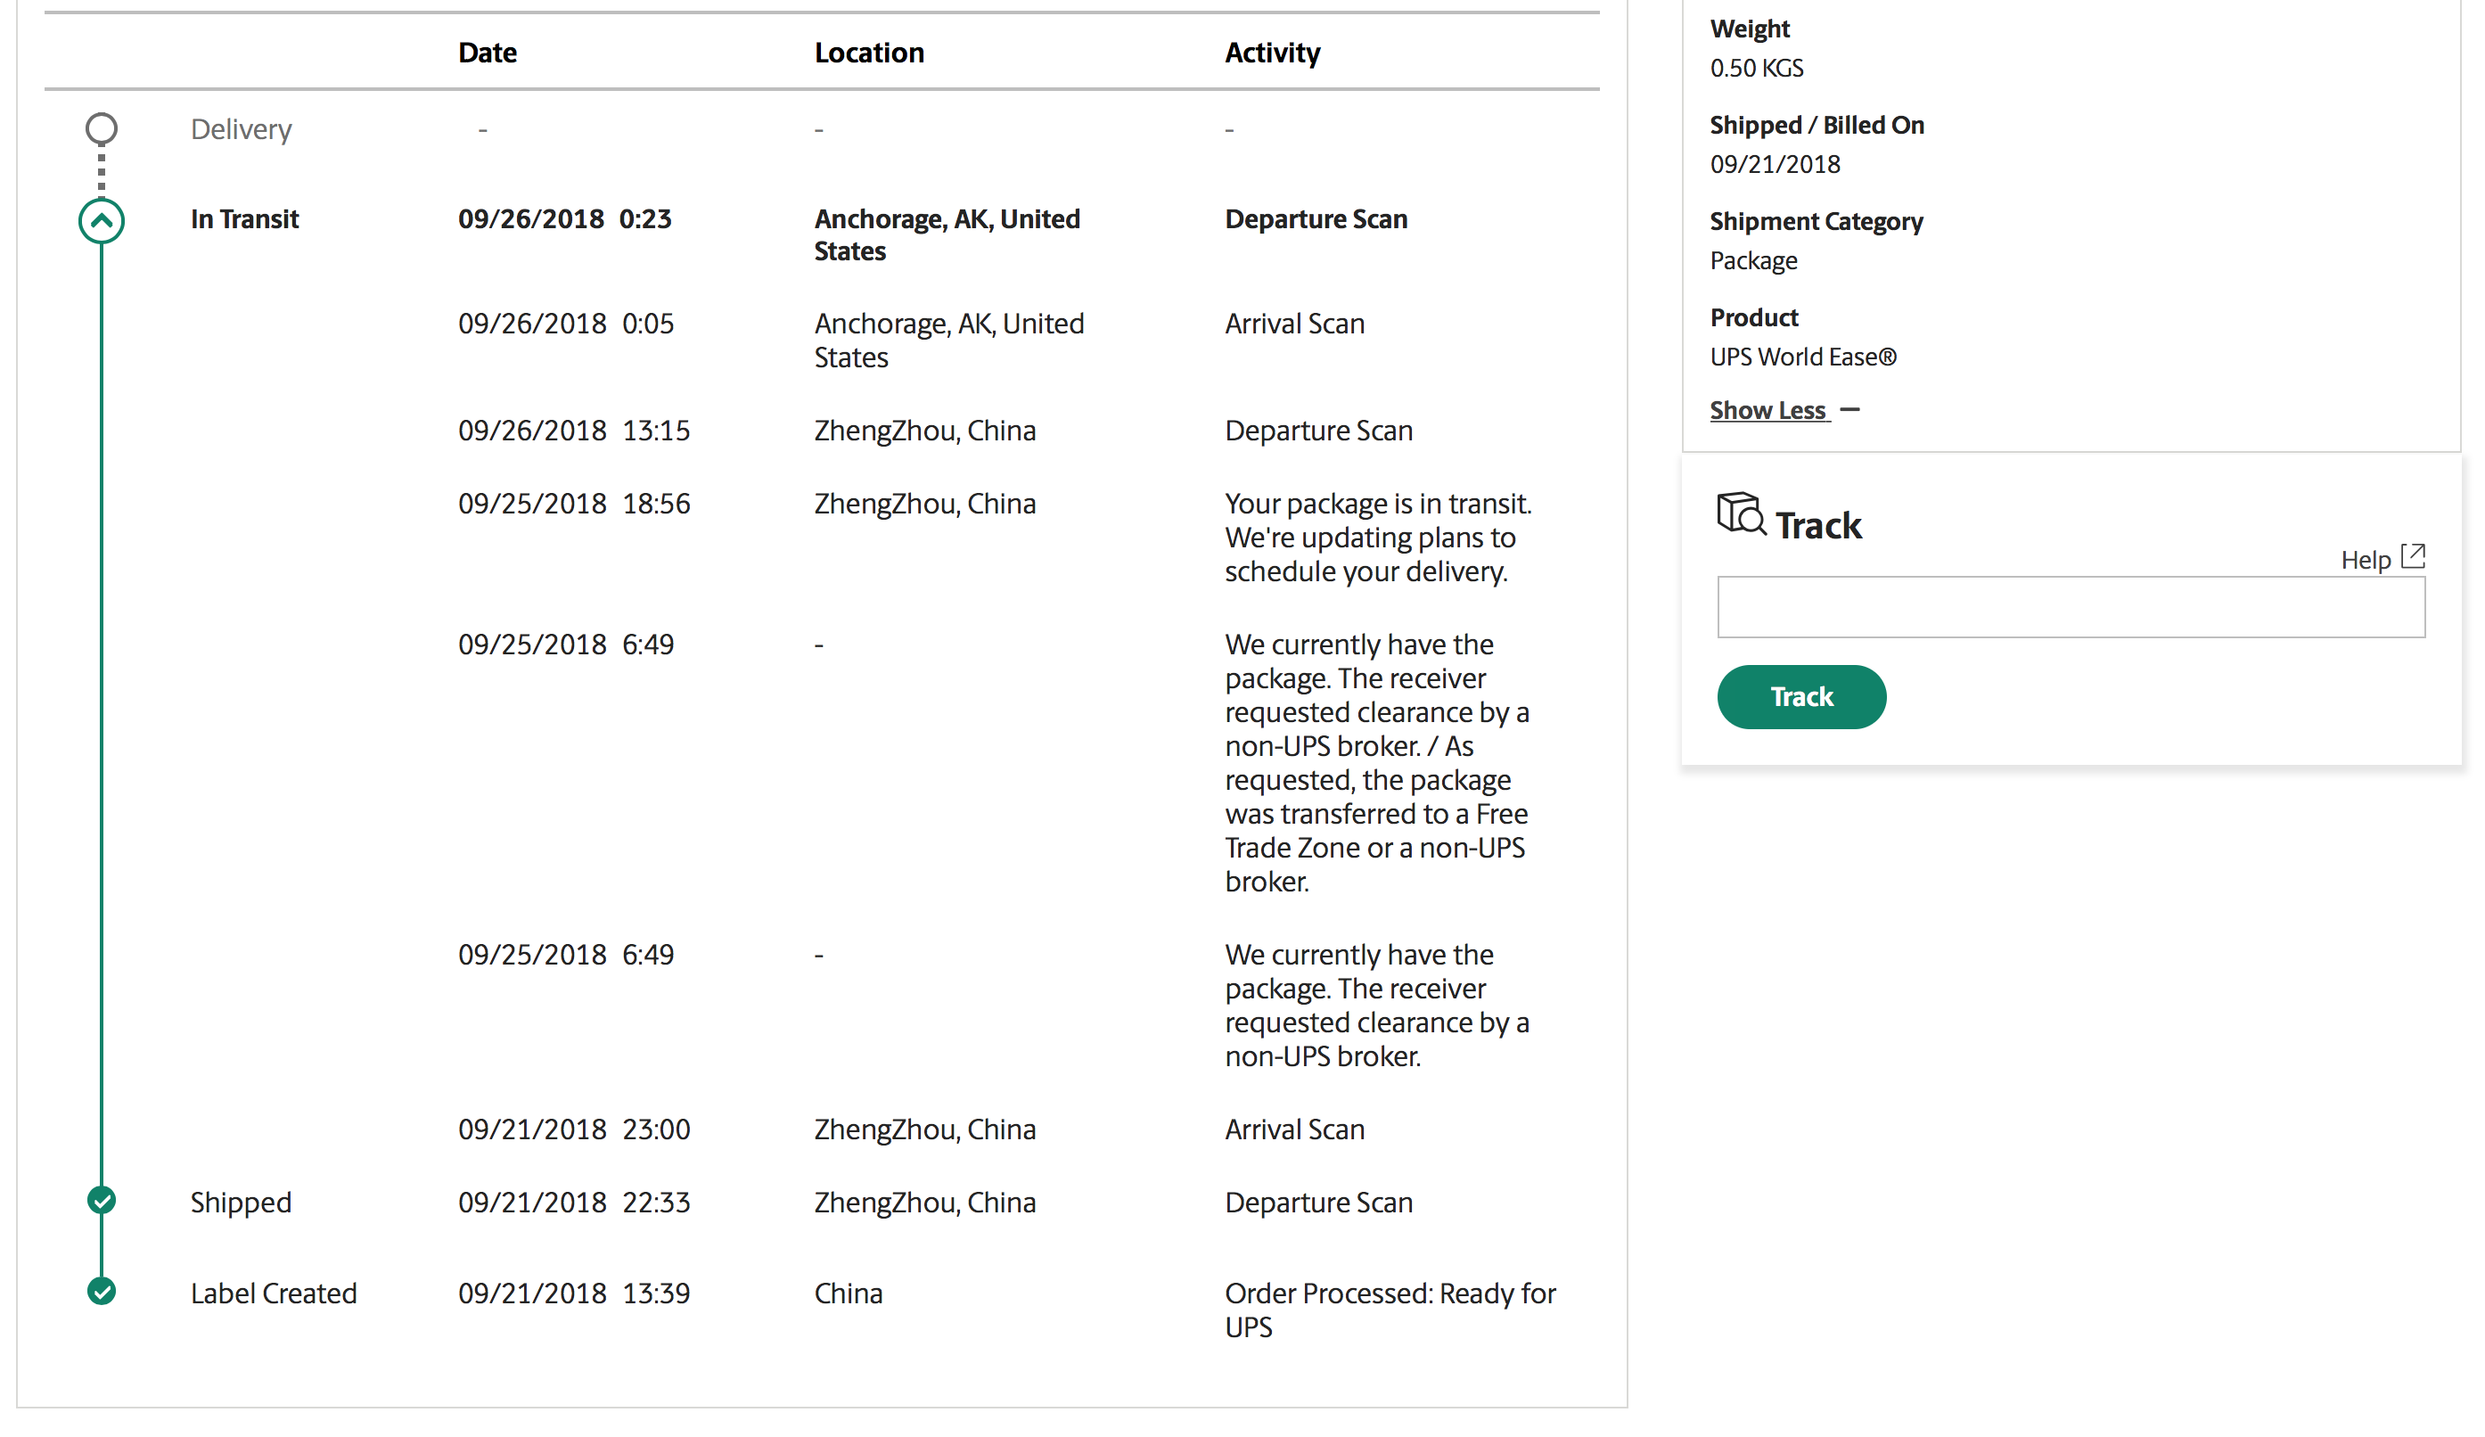The width and height of the screenshot is (2485, 1437).
Task: Click the package search icon beside Track
Action: (1741, 513)
